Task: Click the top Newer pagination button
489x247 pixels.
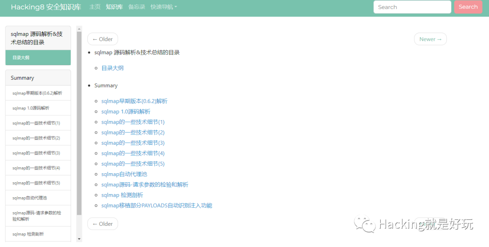Action: point(431,39)
